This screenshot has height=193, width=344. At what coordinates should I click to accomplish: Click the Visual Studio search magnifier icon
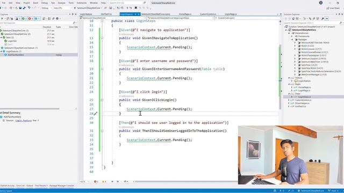point(145,3)
